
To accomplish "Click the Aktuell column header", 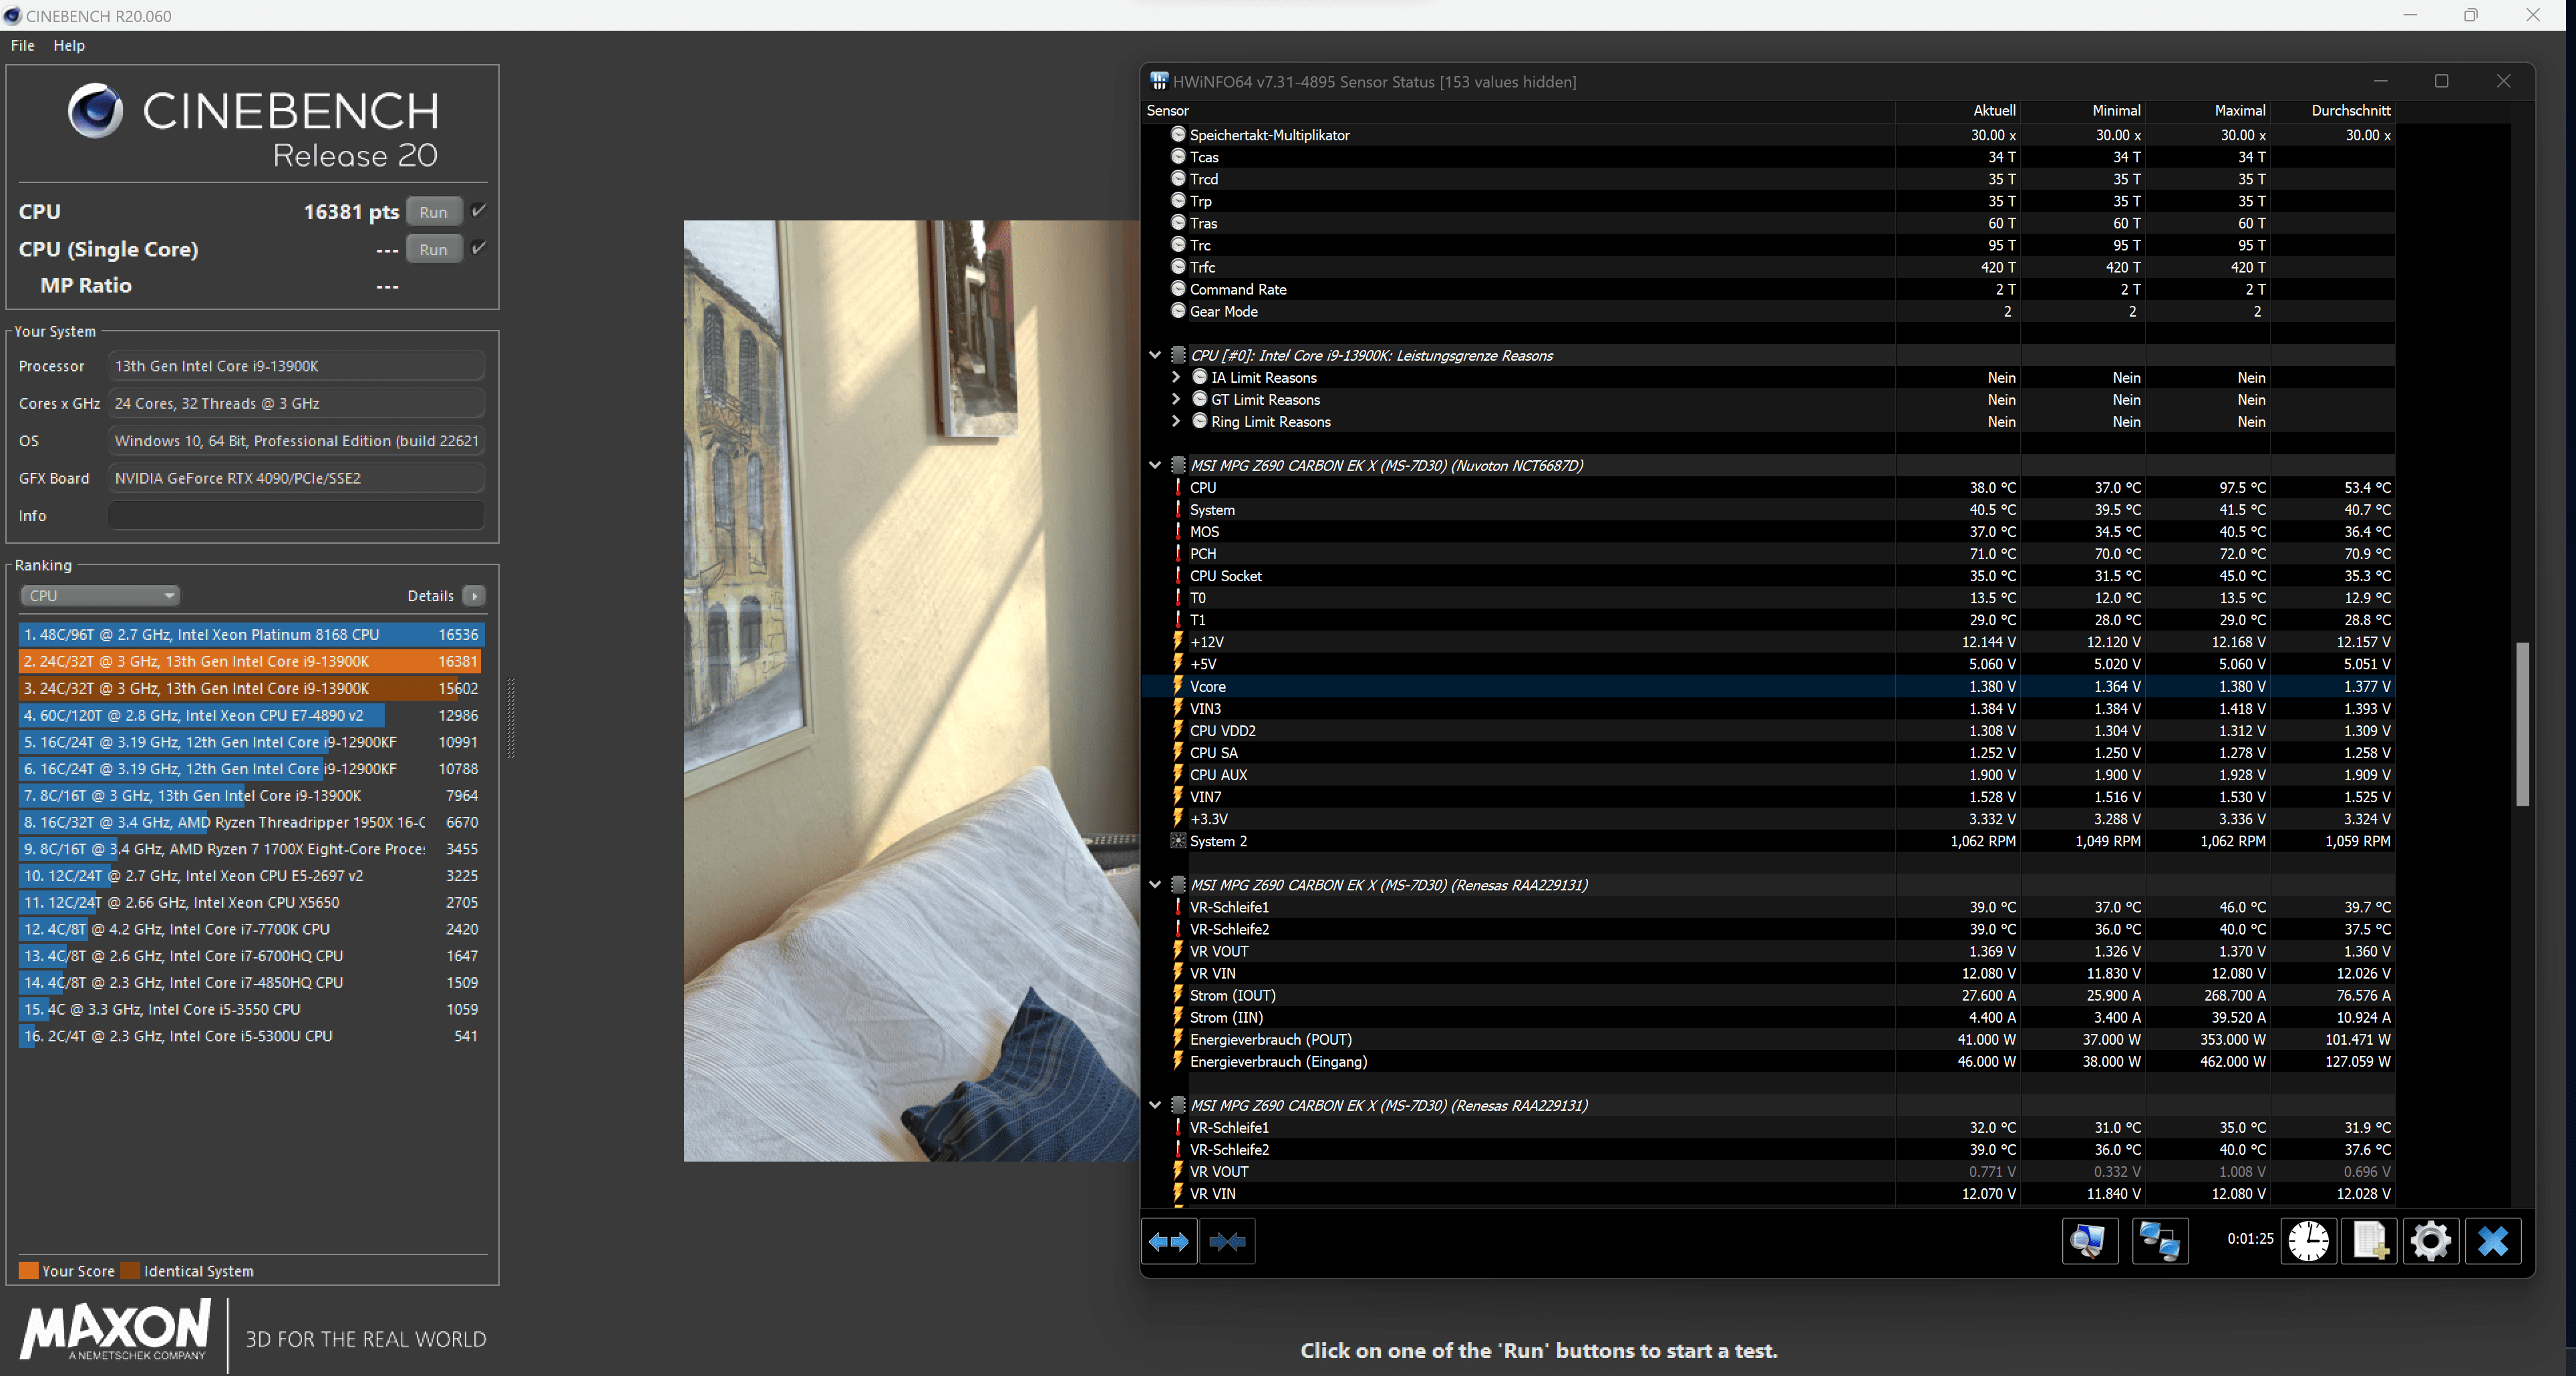I will coord(1994,110).
